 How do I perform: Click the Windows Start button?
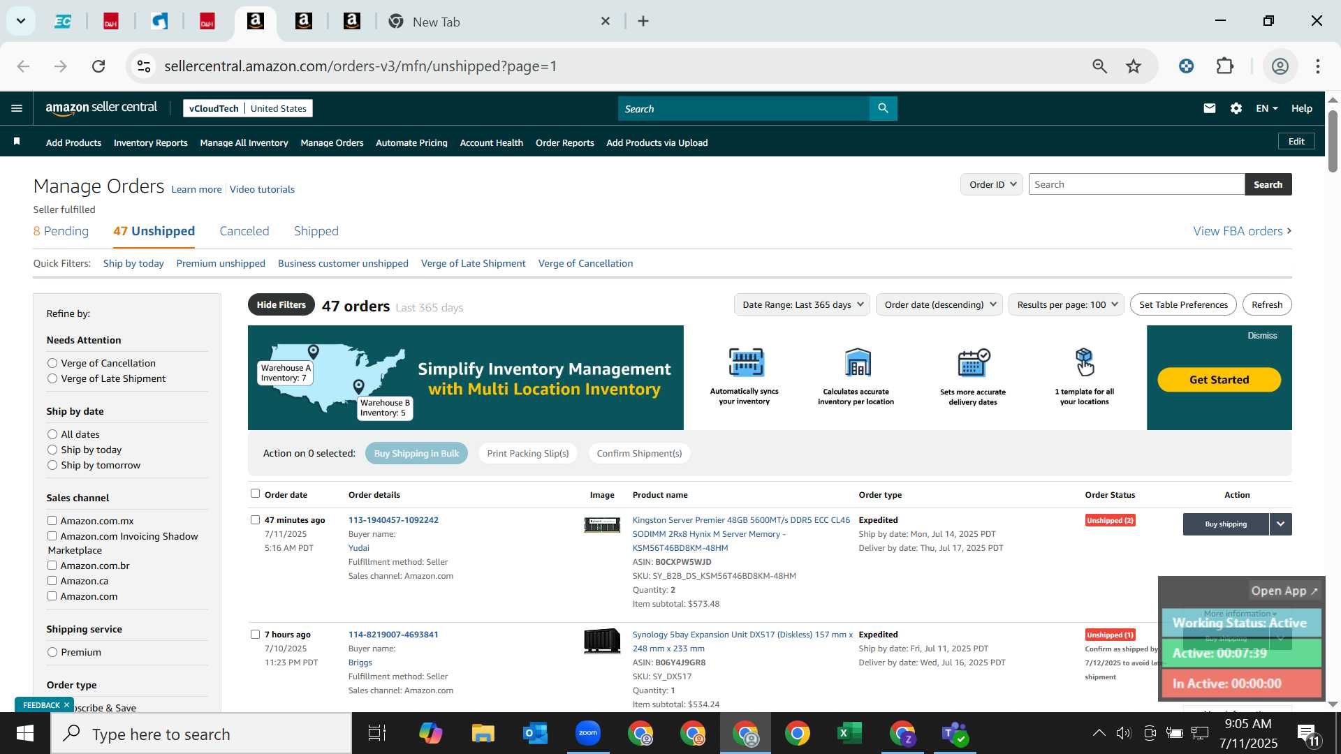25,733
